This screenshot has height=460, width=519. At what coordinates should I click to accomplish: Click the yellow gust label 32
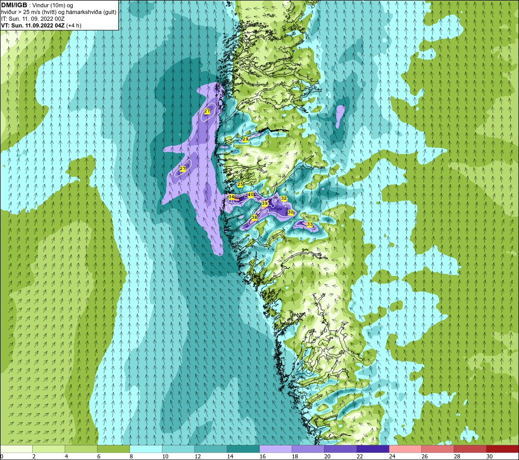(x=284, y=198)
